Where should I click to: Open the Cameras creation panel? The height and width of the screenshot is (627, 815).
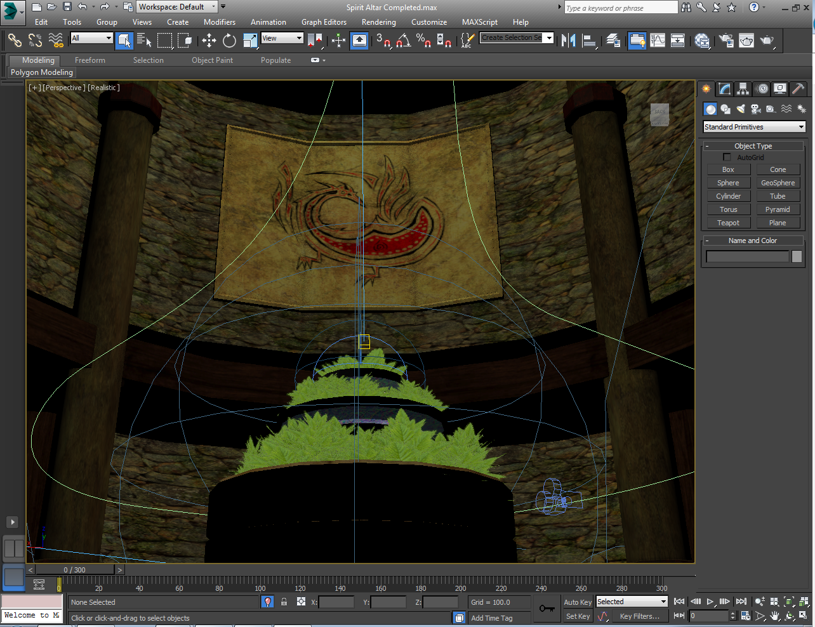(x=755, y=109)
